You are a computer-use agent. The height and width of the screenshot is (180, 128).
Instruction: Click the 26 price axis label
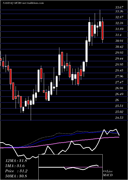coord(117,100)
